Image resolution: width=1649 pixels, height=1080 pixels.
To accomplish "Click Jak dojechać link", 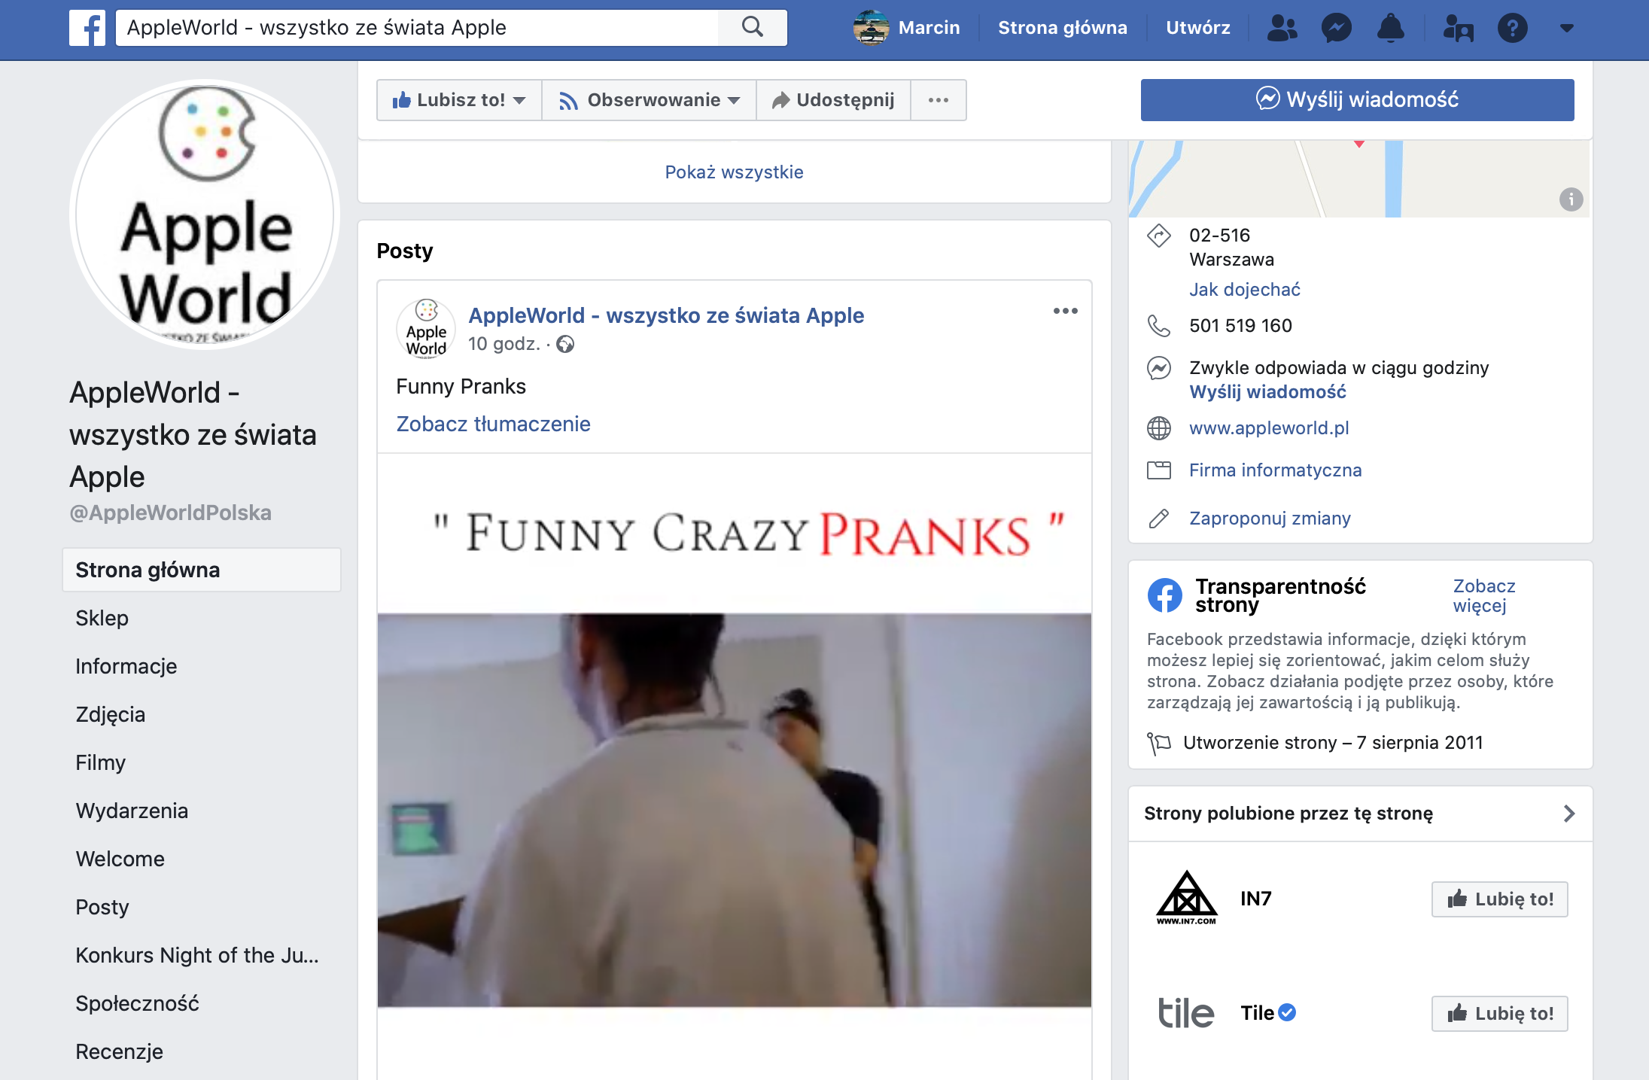I will pos(1245,290).
